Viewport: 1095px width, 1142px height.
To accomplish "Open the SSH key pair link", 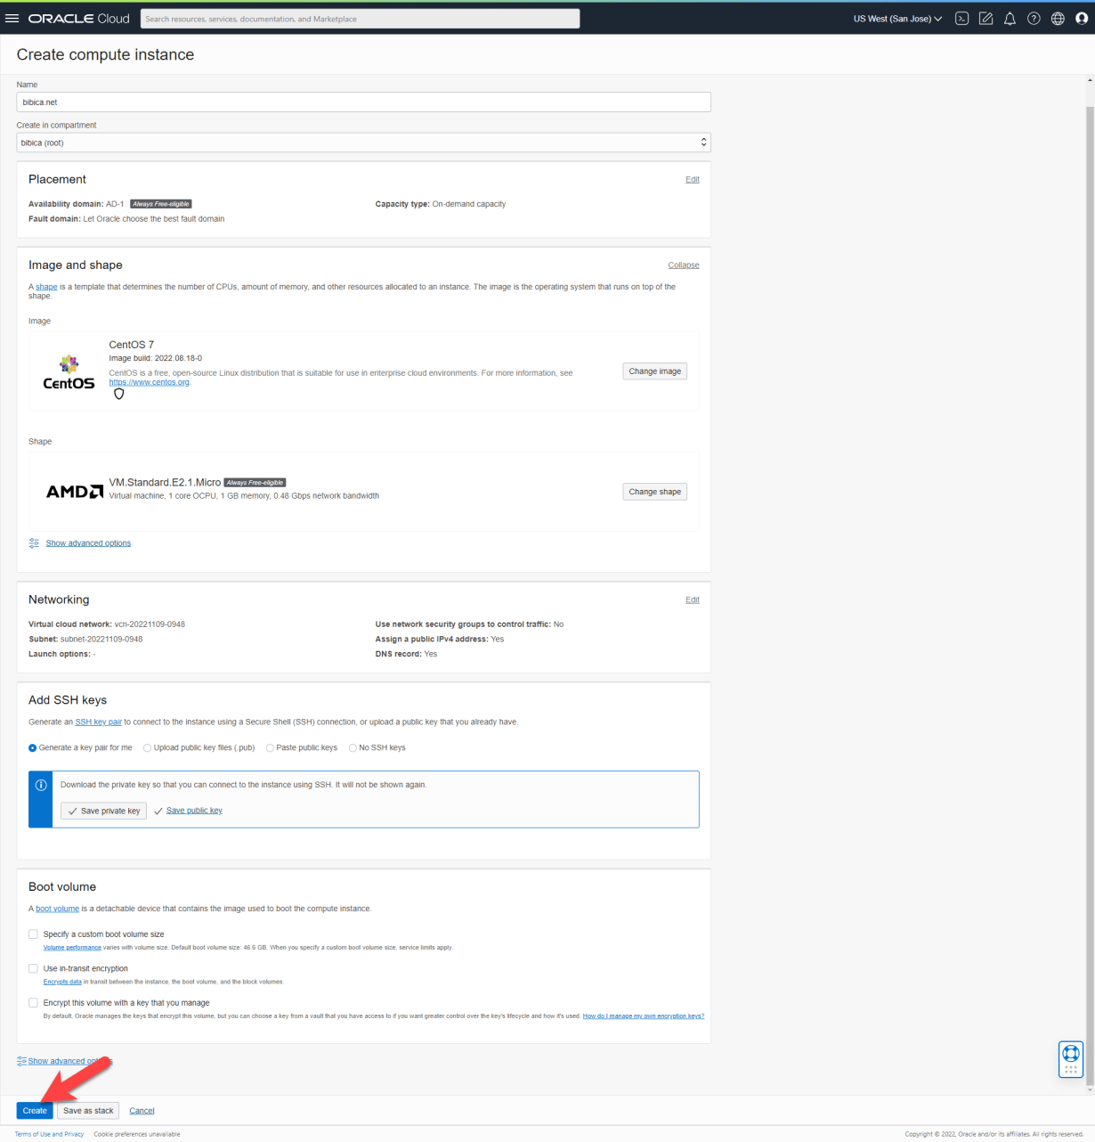I will [x=98, y=722].
